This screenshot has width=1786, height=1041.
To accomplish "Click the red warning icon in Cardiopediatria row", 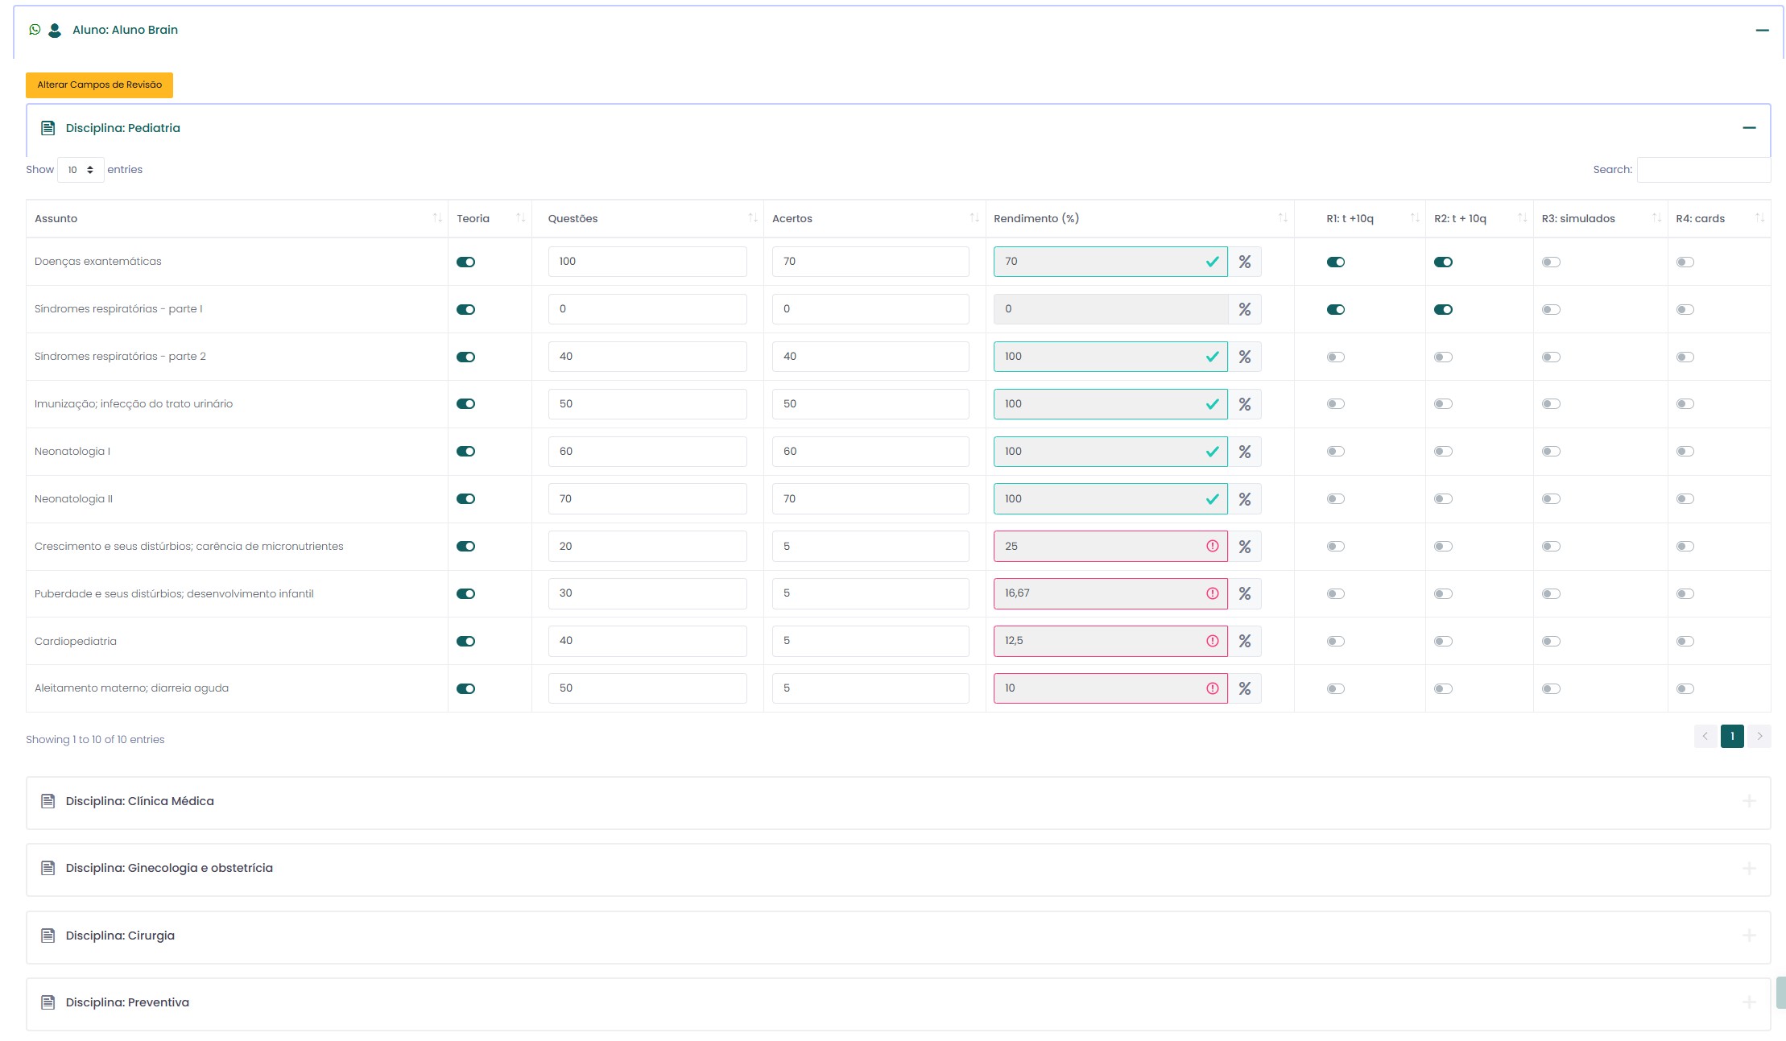I will (1213, 641).
